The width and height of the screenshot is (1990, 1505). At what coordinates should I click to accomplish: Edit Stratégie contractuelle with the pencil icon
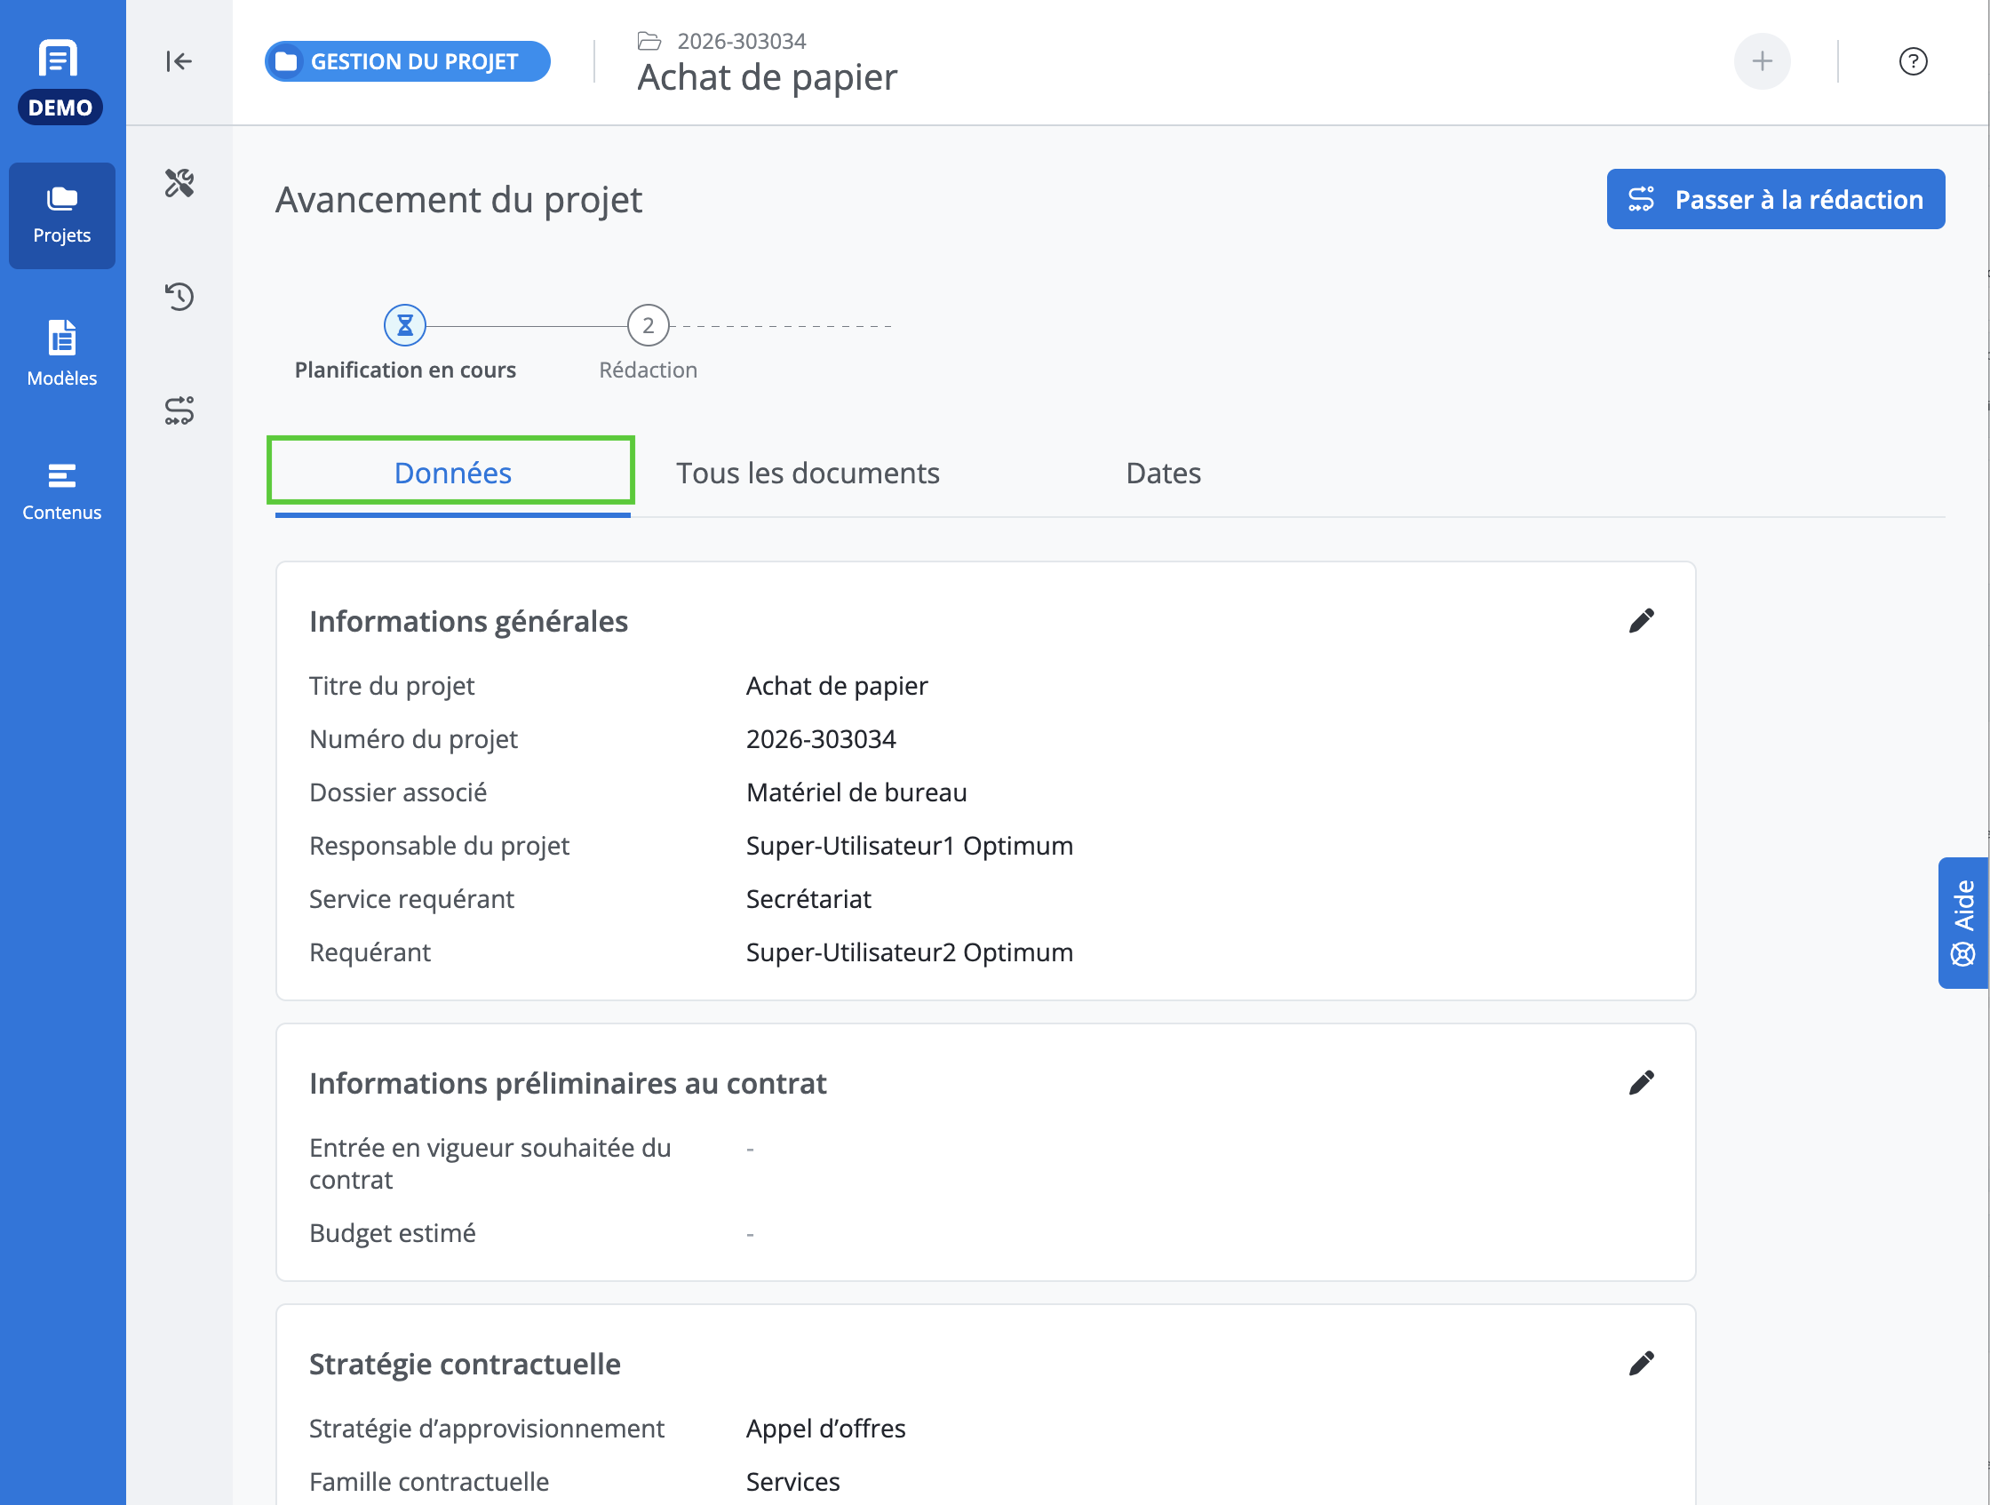click(x=1641, y=1363)
